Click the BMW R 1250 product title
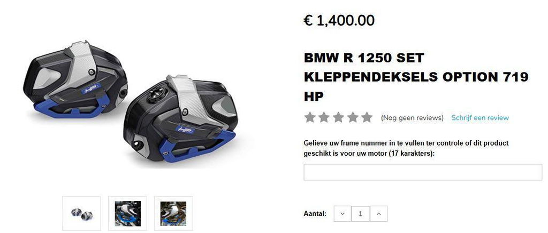548x233 pixels. coord(416,77)
